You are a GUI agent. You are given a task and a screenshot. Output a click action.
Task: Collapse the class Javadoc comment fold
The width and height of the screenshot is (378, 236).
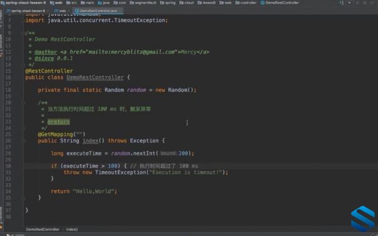[x=23, y=33]
